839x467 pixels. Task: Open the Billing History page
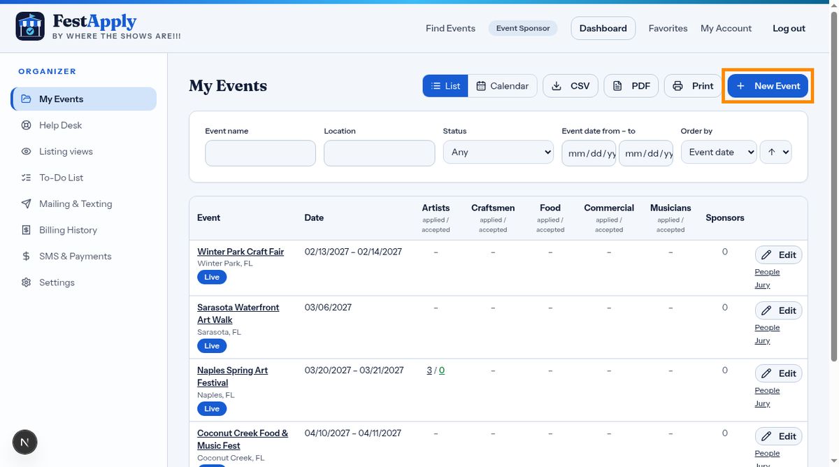[84, 230]
